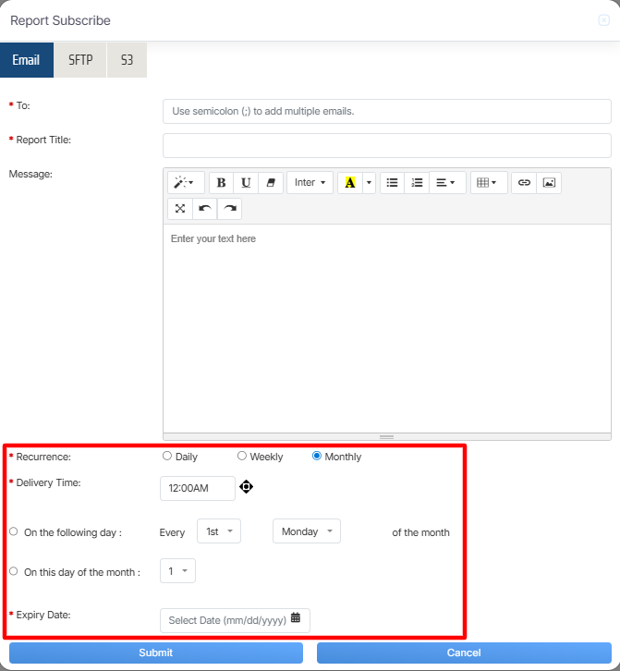Choose the 'On the following day' option
This screenshot has width=620, height=671.
coord(13,531)
